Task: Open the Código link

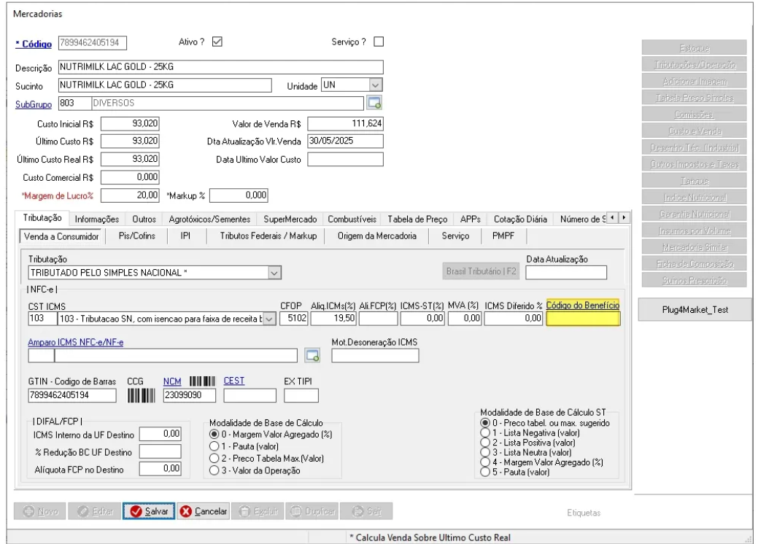Action: 34,44
